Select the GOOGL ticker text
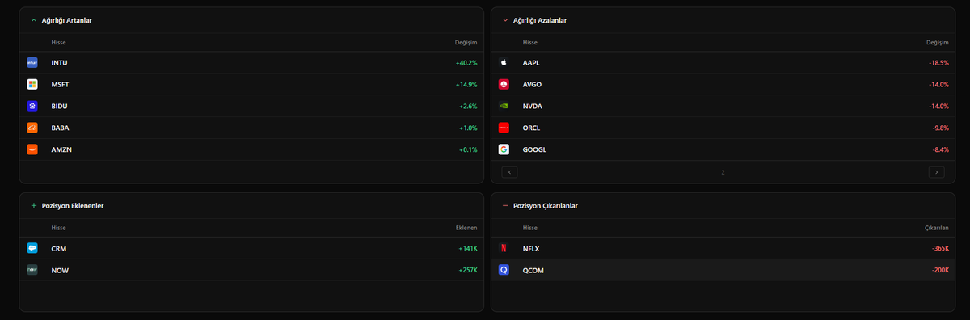 [x=534, y=149]
